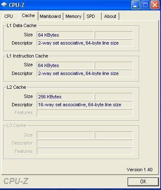Select the L1 Data Cache descriptor field
Viewport: 161px width, 190px height.
[85, 43]
